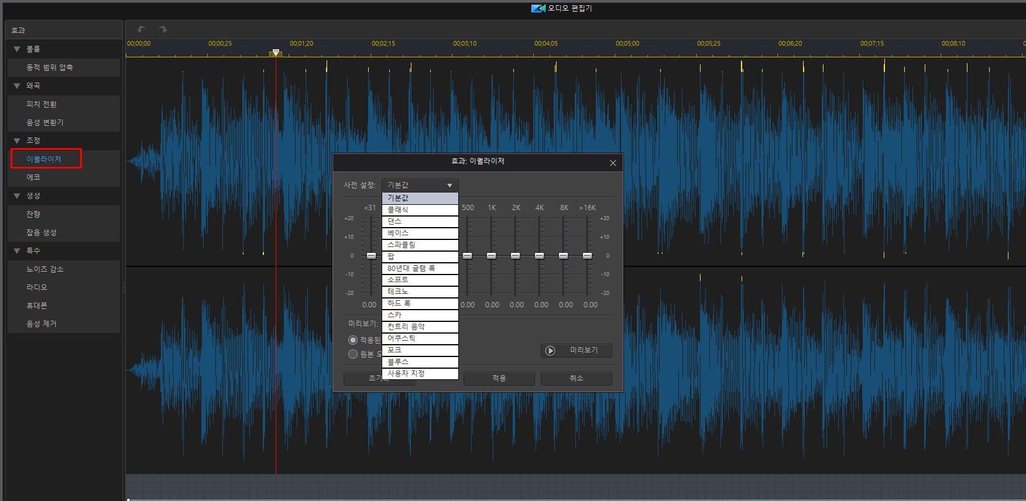Open the 피치 전환 effect
Viewport: 1026px width, 501px height.
42,104
